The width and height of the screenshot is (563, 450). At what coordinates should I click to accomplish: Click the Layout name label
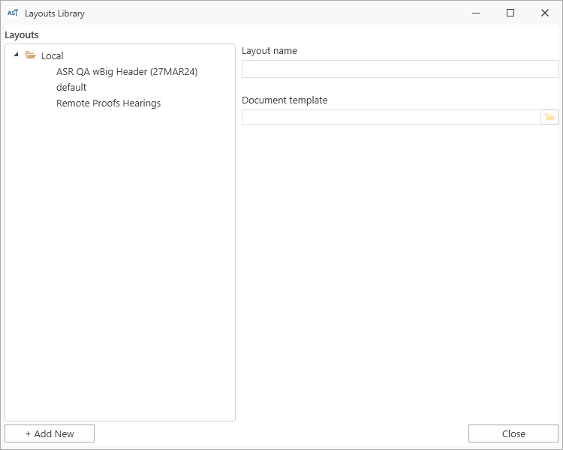coord(269,51)
